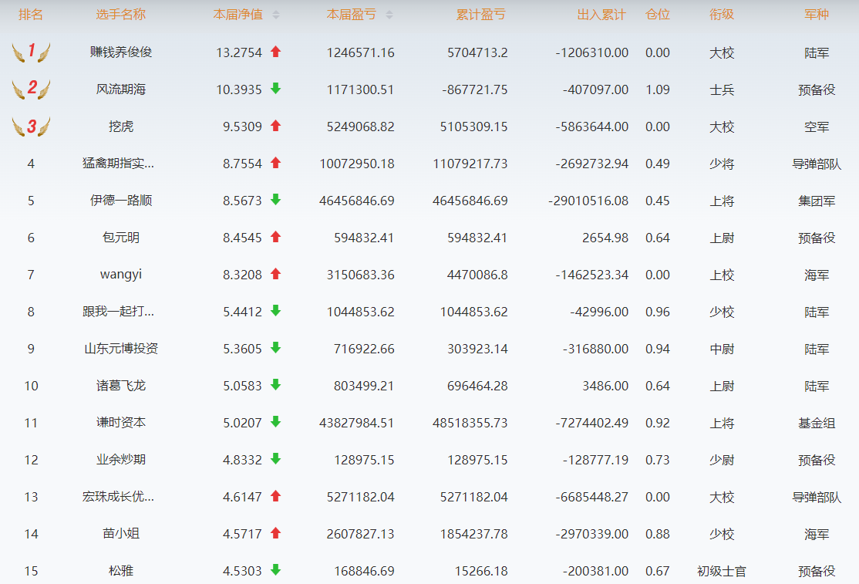
Task: Open player 业余炒期
Action: pyautogui.click(x=121, y=460)
